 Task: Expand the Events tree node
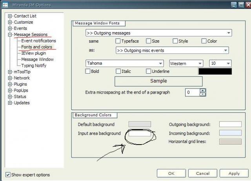(x=10, y=29)
